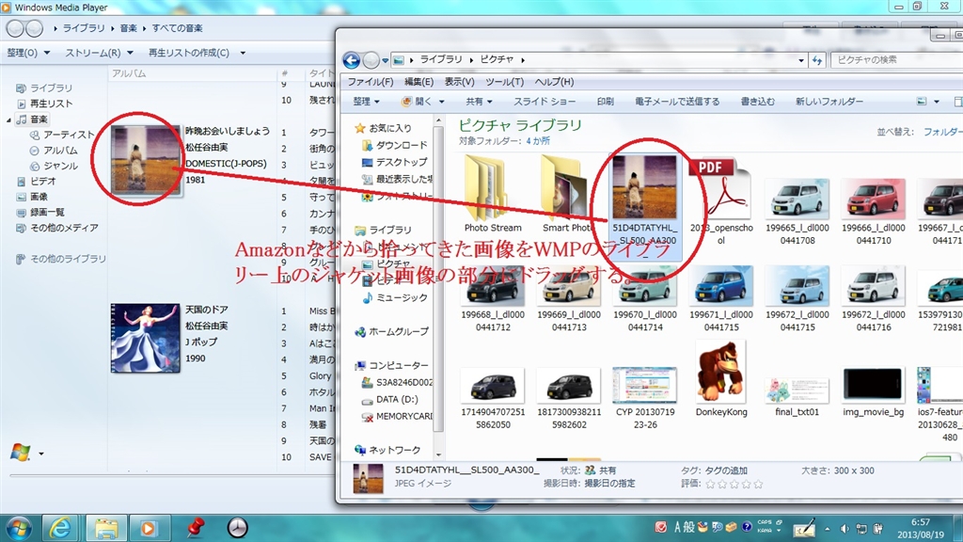
Task: Select DATA (D:) drive in Explorer
Action: (x=397, y=399)
